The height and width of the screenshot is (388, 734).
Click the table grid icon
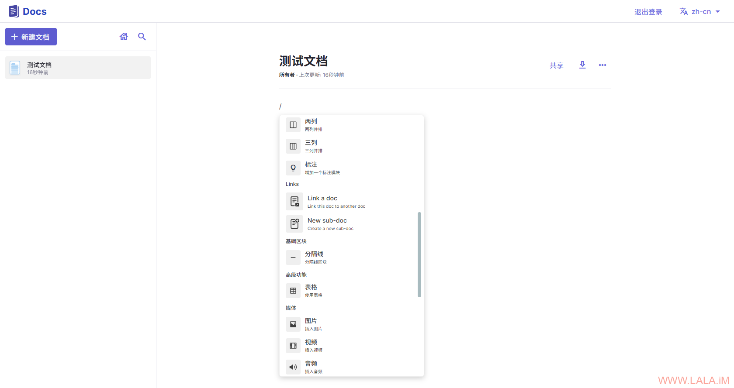pyautogui.click(x=293, y=291)
